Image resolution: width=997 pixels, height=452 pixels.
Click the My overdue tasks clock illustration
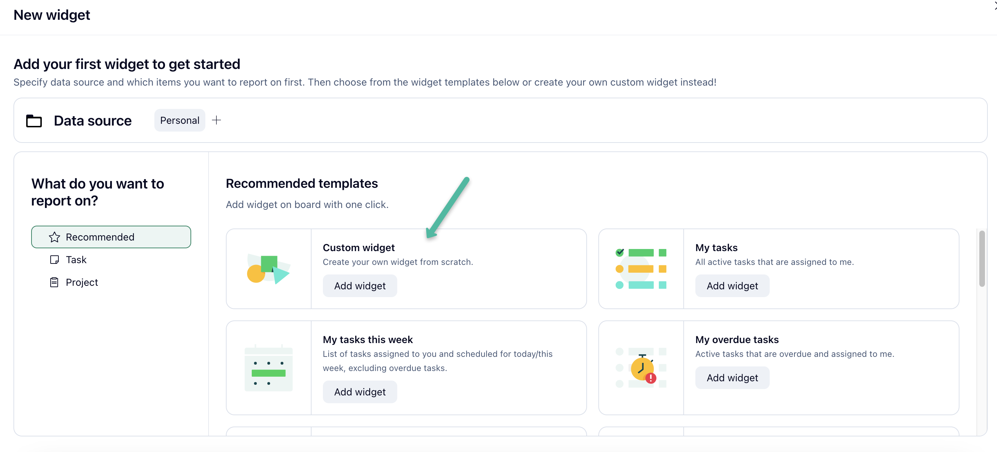(642, 368)
